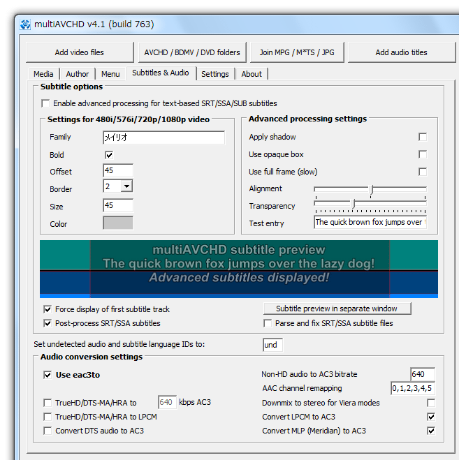The height and width of the screenshot is (460, 459).
Task: Open Subtitle preview in separate window
Action: [x=337, y=309]
